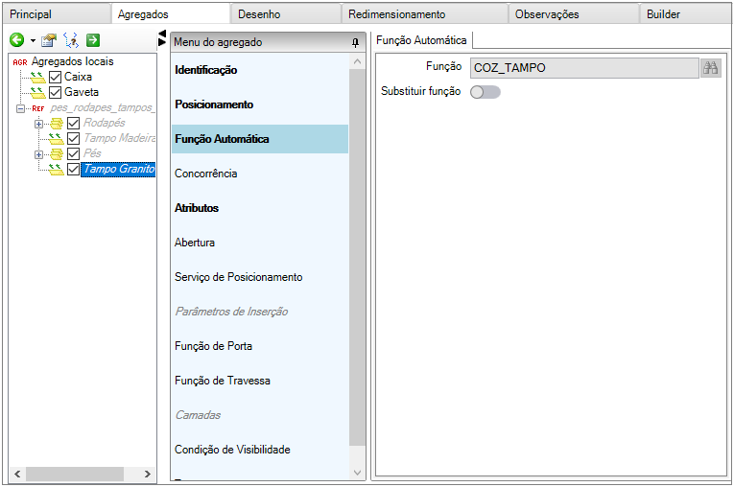
Task: Select the Função Automática panel tab
Action: click(x=421, y=40)
